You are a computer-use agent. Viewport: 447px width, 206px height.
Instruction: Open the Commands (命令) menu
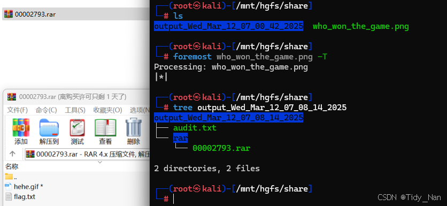46,110
